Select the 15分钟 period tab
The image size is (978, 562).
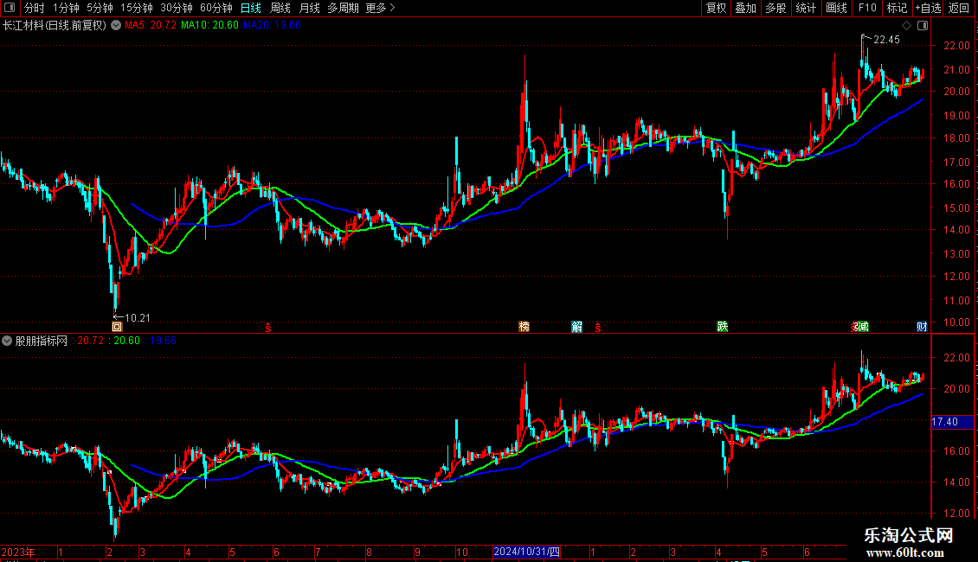click(x=137, y=8)
